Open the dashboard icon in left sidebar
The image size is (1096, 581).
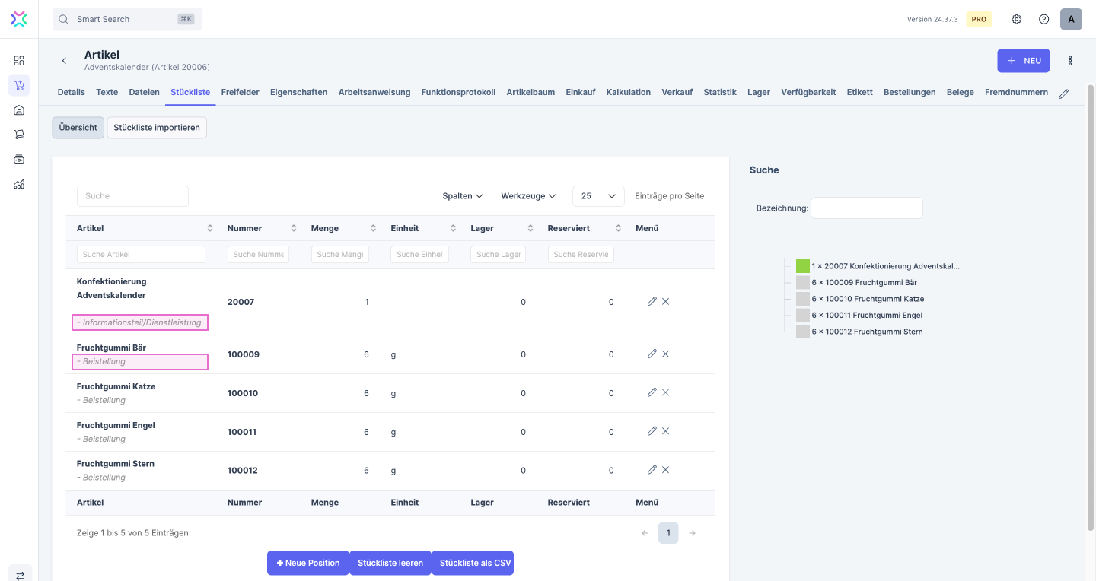pos(19,60)
